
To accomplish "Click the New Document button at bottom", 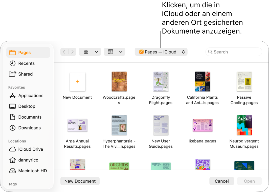I will pyautogui.click(x=80, y=181).
